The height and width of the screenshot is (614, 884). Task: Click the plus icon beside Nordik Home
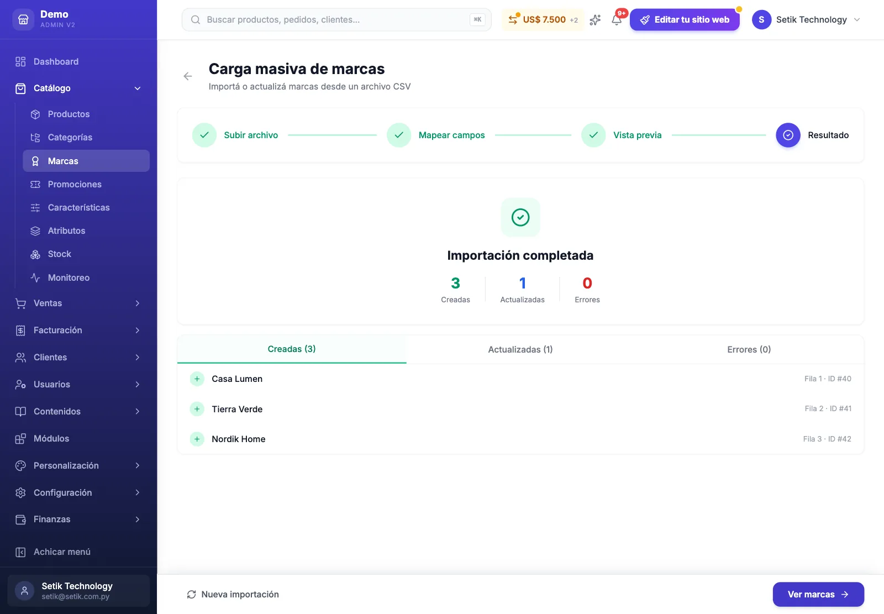[x=197, y=439]
